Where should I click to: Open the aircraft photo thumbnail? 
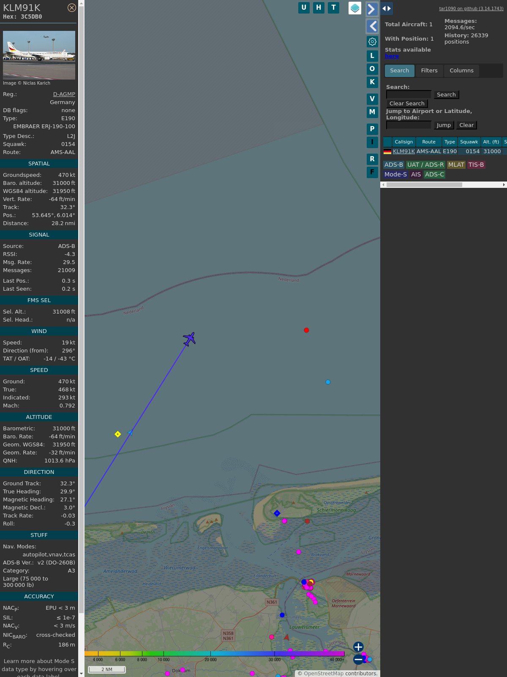[x=39, y=55]
